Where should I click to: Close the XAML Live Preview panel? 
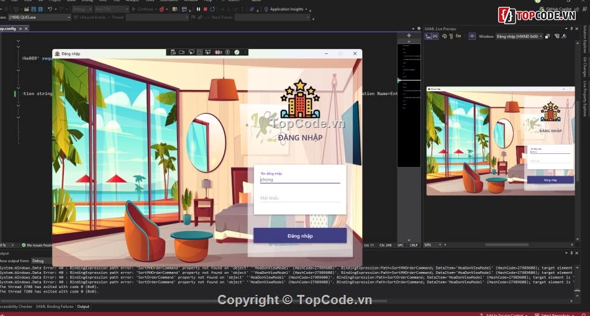pyautogui.click(x=577, y=29)
